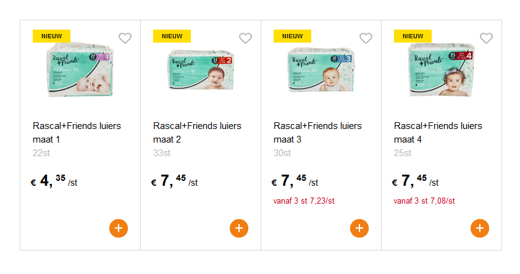The width and height of the screenshot is (520, 274).
Task: Add maat 2 diapers to cart
Action: pyautogui.click(x=239, y=228)
